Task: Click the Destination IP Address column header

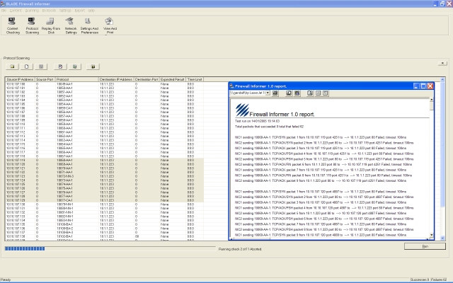Action: pos(116,79)
